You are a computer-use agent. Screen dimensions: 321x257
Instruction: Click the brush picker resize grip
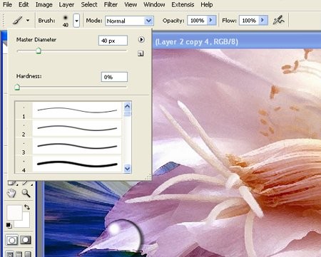[148, 177]
